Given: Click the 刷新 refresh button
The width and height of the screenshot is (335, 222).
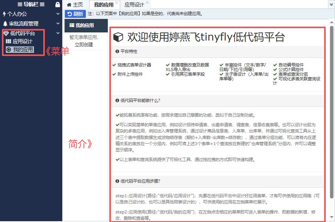Looking at the screenshot, I should tap(75, 14).
